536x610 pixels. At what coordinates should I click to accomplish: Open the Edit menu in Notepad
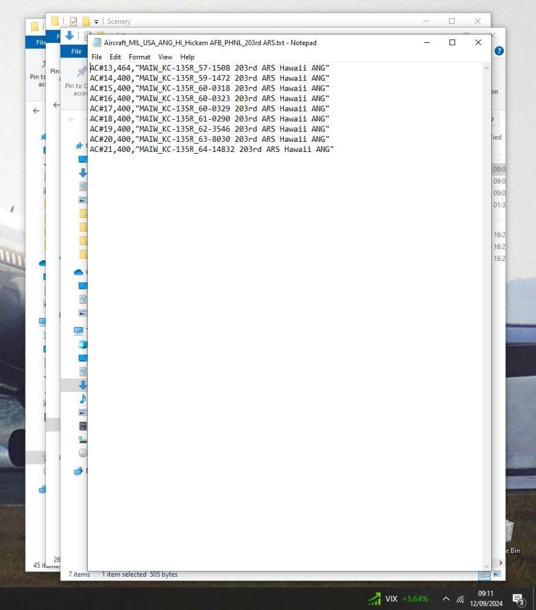[x=115, y=57]
